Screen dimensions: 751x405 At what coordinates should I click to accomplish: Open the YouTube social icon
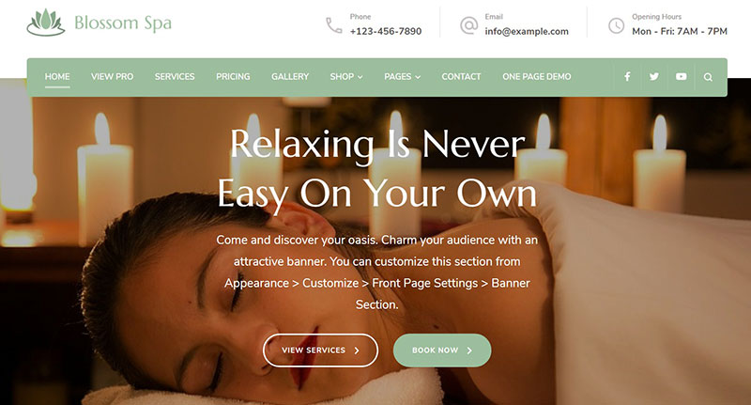tap(682, 77)
